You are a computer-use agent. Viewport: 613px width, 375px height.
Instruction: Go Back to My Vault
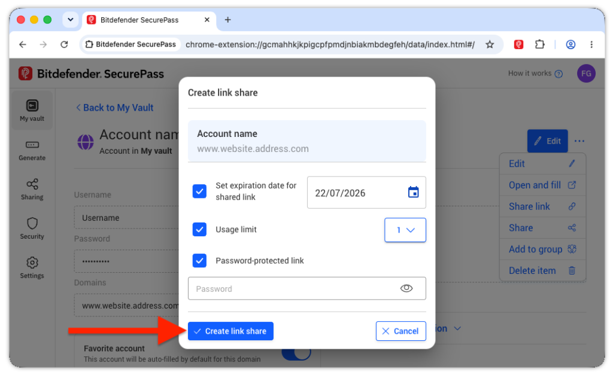114,108
